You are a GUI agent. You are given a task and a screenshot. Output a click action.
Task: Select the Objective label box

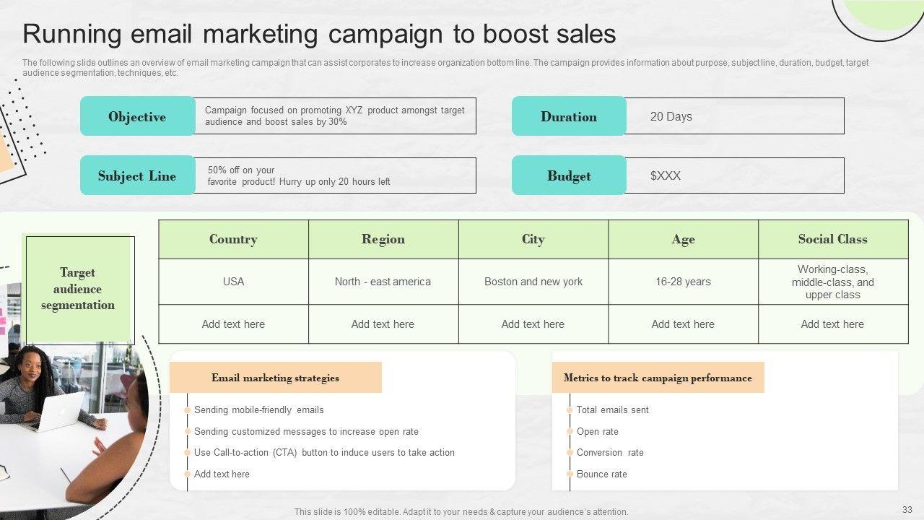(137, 116)
